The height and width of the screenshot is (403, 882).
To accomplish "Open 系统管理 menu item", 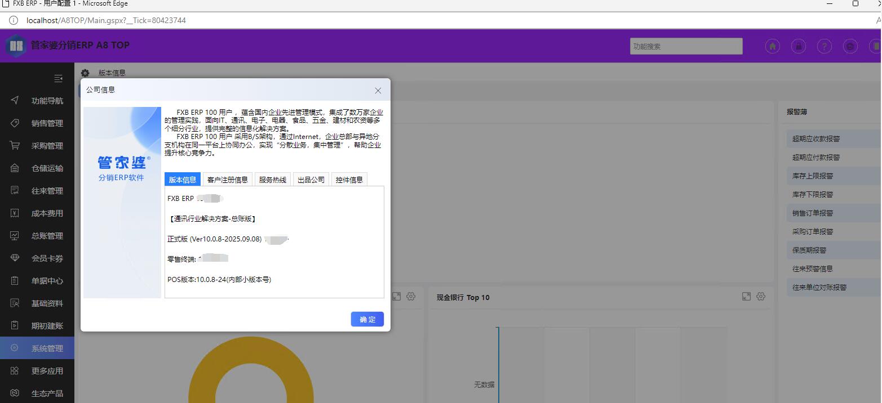I will tap(37, 348).
